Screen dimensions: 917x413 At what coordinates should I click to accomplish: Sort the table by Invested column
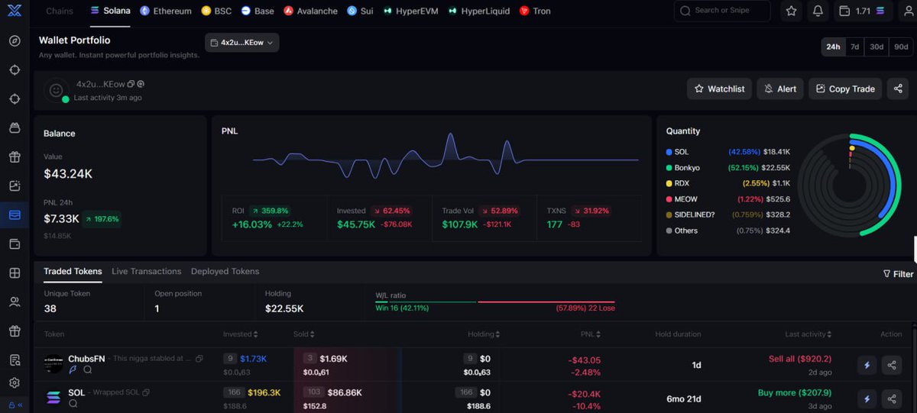pyautogui.click(x=241, y=334)
